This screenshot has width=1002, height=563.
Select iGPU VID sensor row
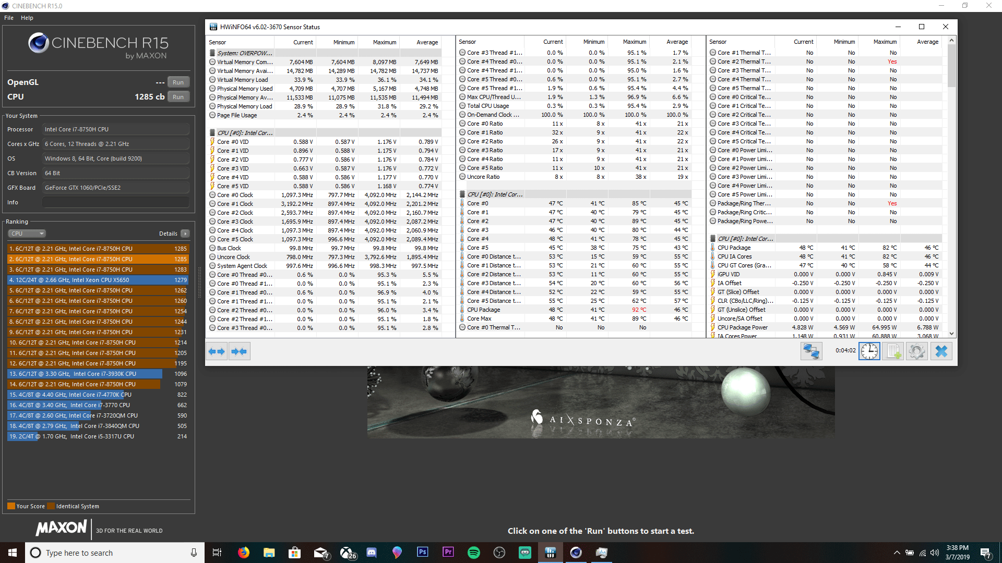coord(826,274)
